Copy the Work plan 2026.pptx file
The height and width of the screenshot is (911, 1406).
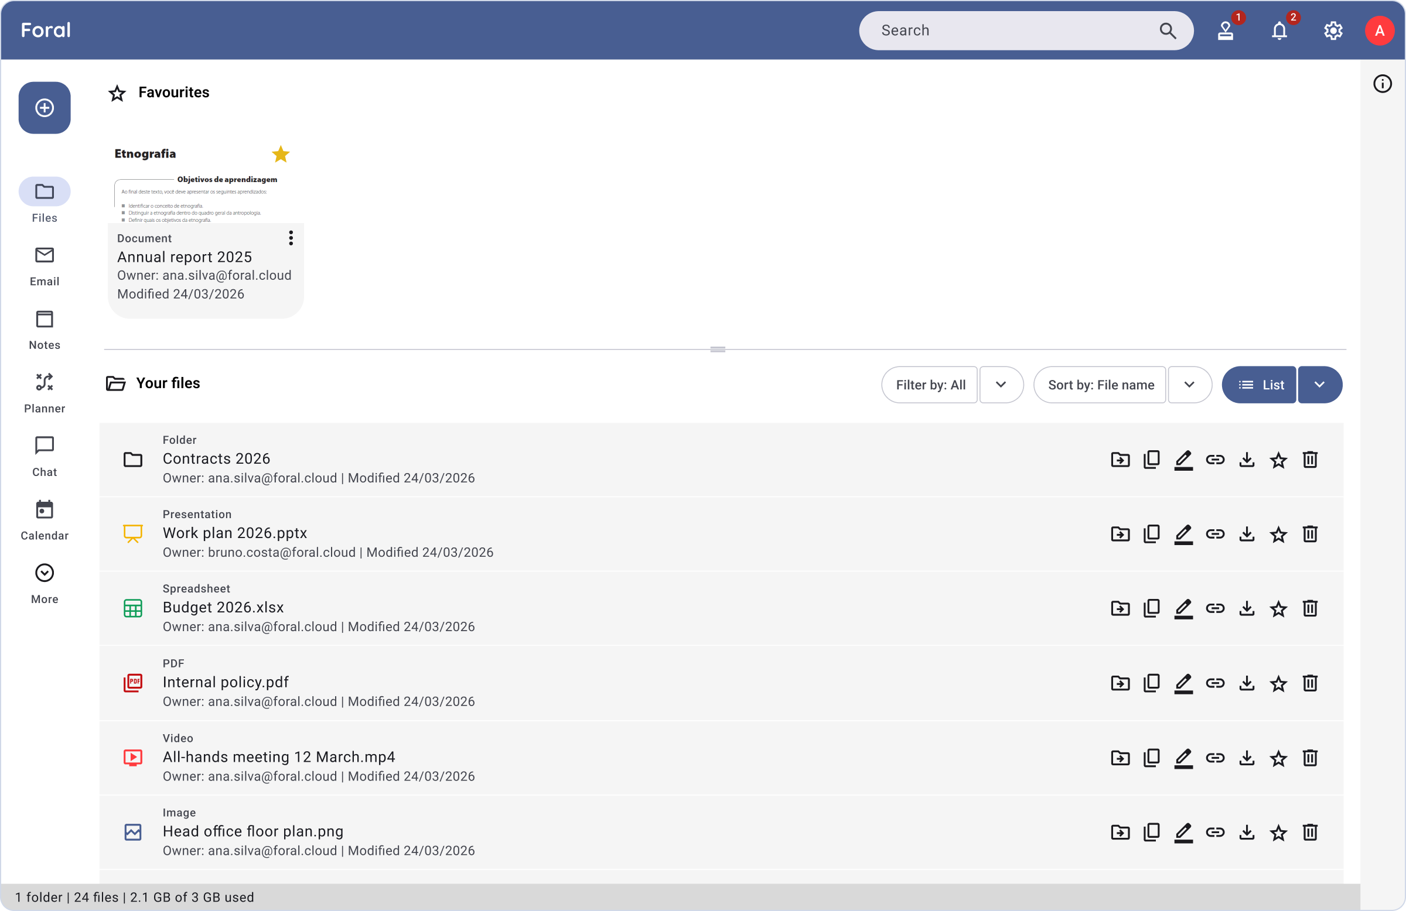click(1152, 535)
